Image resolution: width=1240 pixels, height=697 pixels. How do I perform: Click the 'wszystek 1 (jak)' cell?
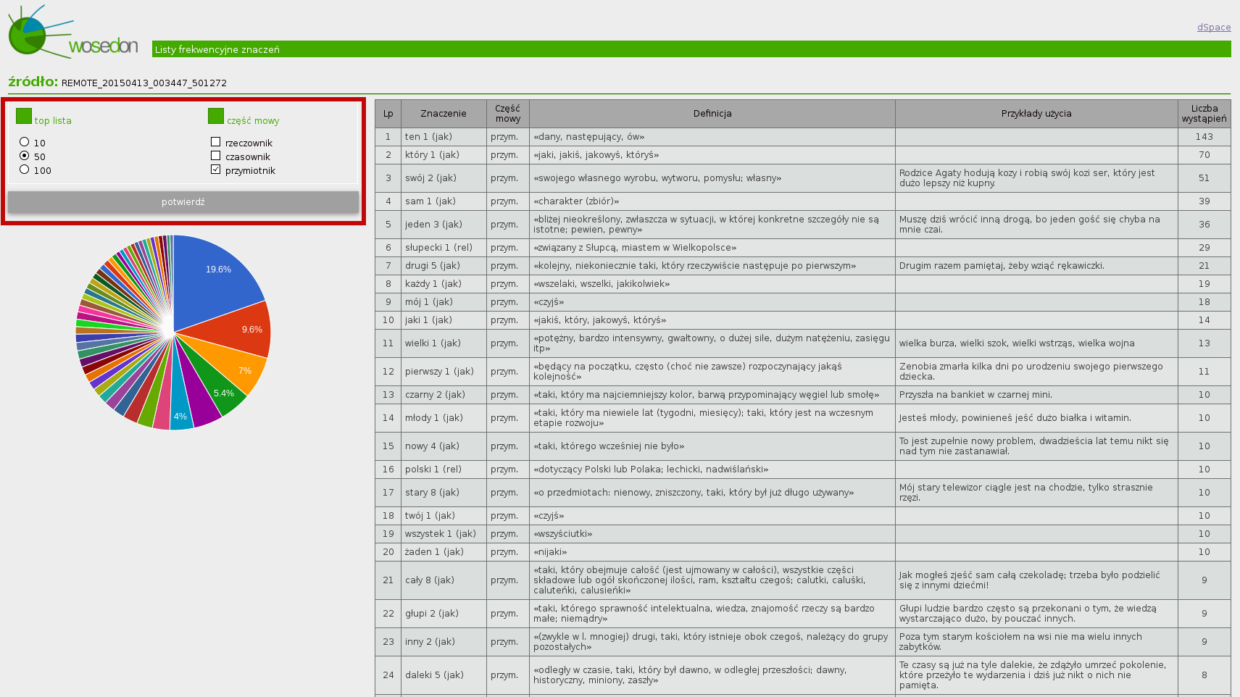click(444, 534)
